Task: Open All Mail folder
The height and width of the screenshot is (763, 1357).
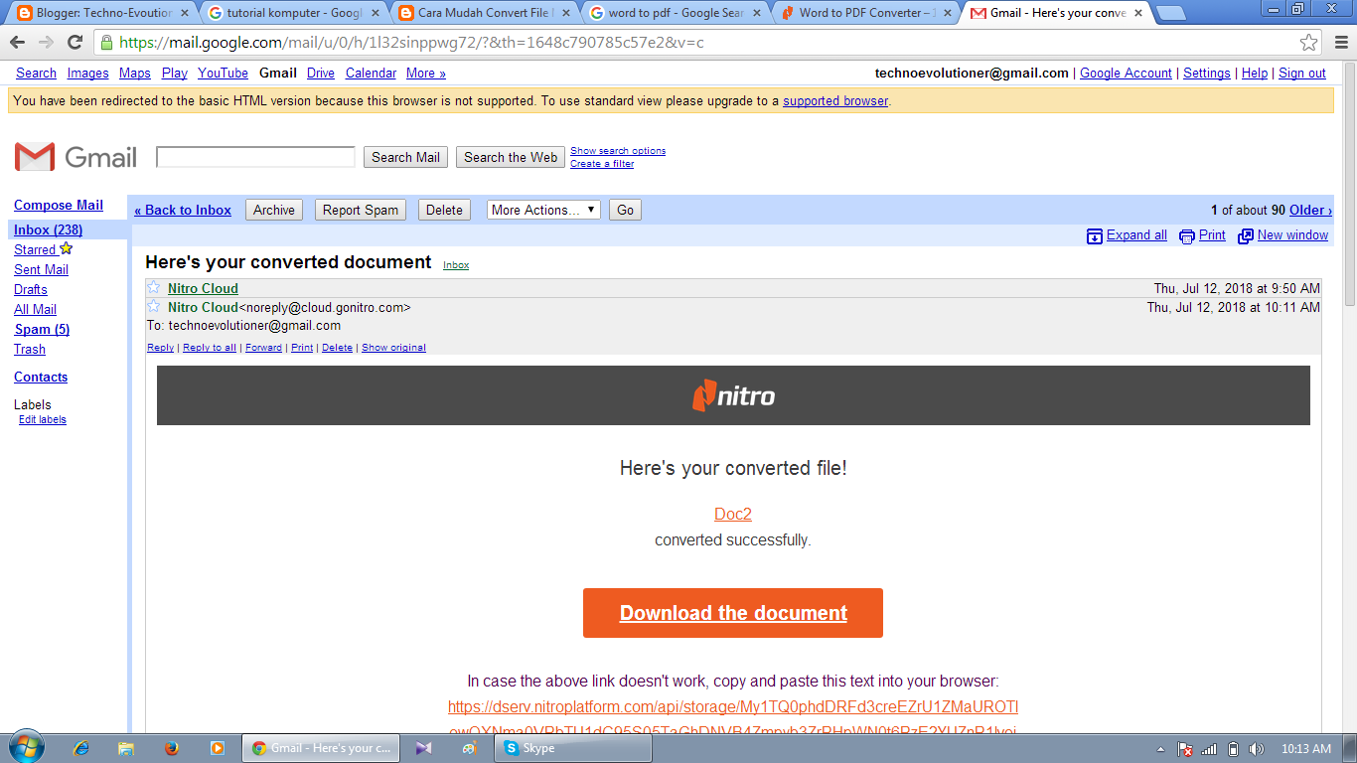Action: coord(35,309)
